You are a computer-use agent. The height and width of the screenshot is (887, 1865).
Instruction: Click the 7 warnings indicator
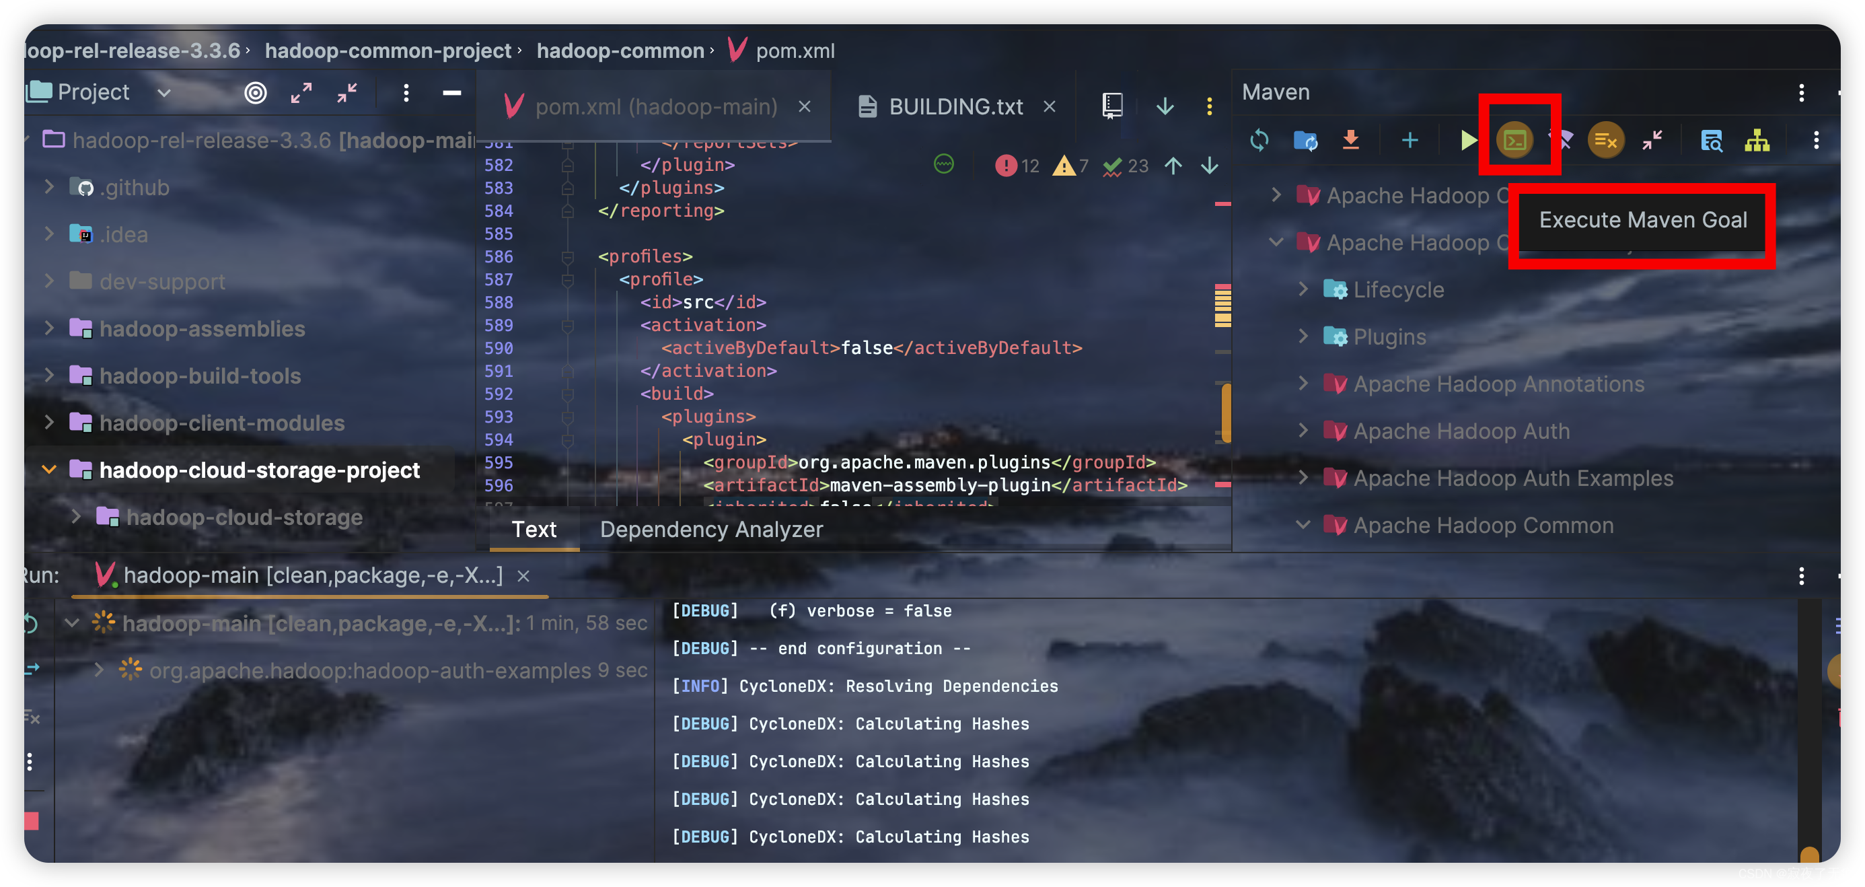coord(1070,166)
